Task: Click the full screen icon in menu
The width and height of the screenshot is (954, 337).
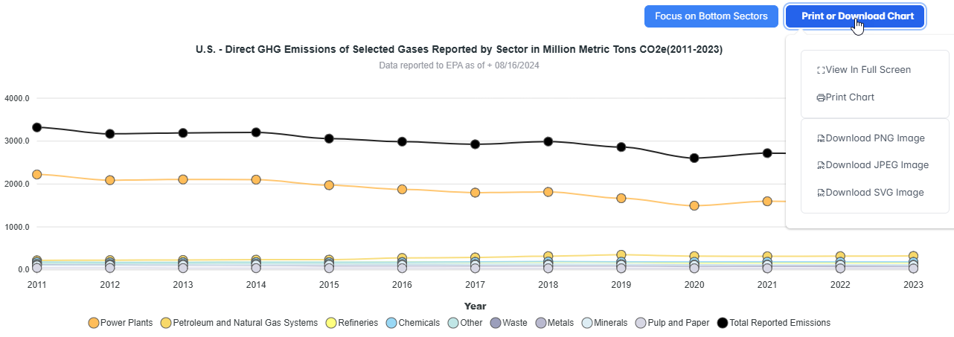Action: (x=821, y=70)
